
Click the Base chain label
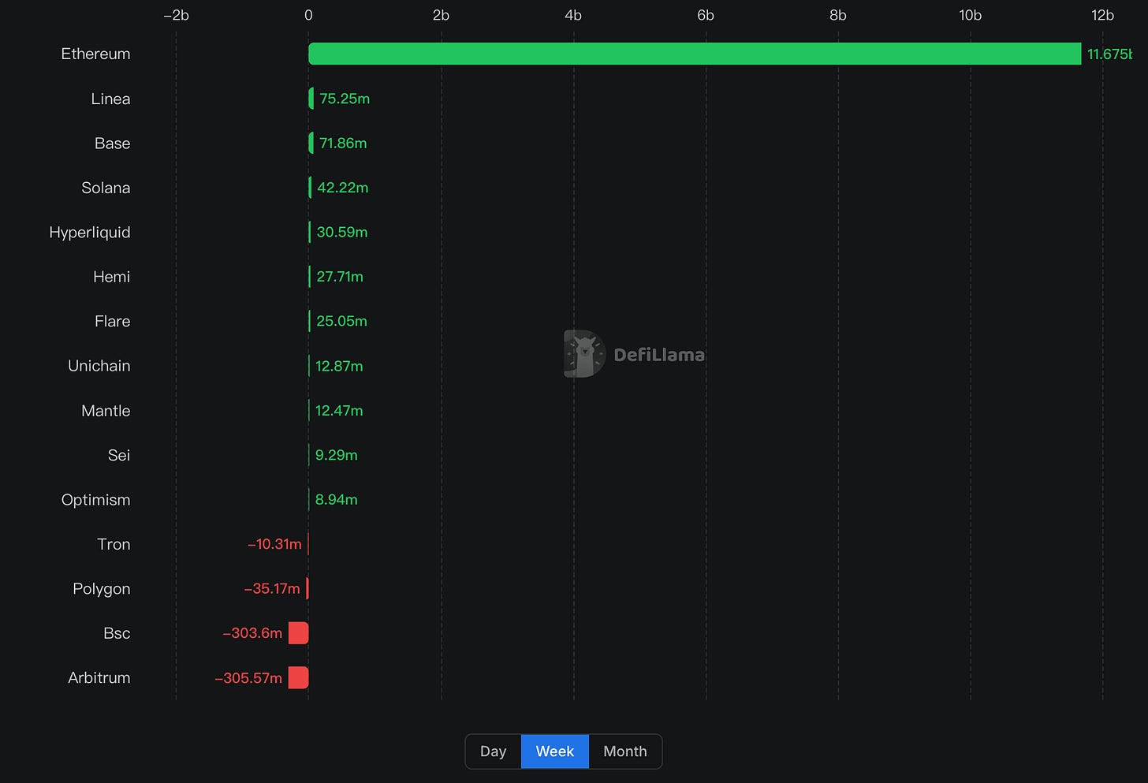tap(113, 143)
